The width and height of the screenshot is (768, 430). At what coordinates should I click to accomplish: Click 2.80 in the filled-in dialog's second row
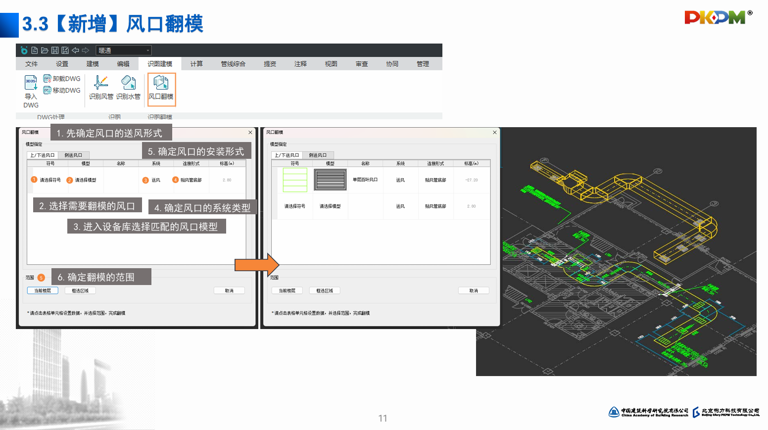472,206
